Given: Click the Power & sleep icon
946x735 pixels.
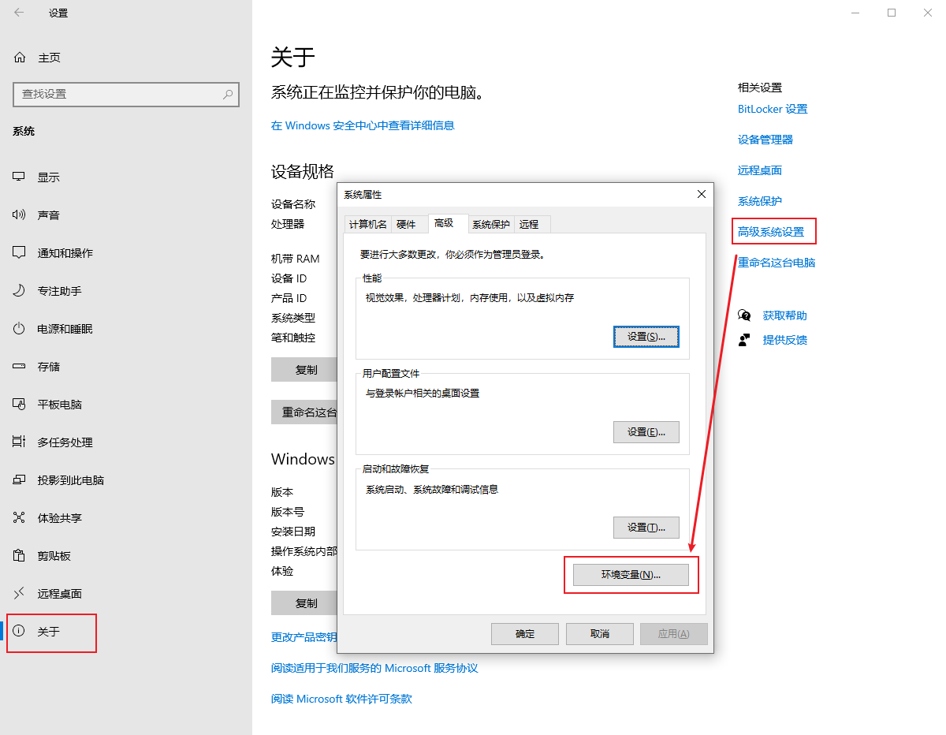Looking at the screenshot, I should click(20, 329).
